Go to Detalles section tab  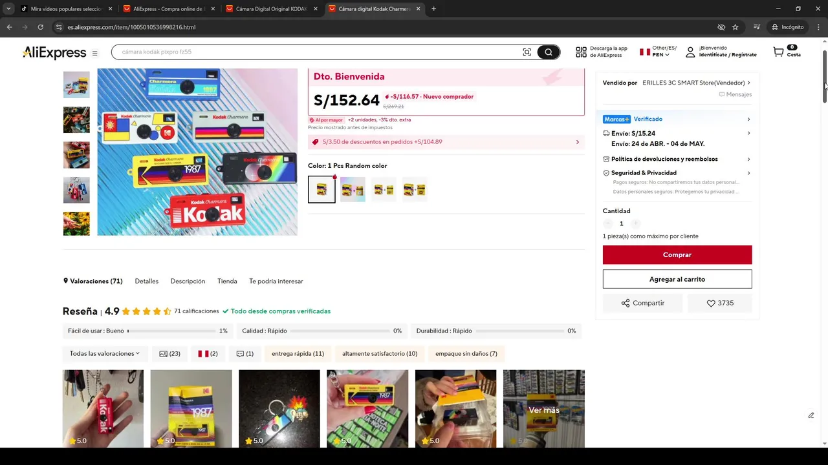tap(146, 282)
